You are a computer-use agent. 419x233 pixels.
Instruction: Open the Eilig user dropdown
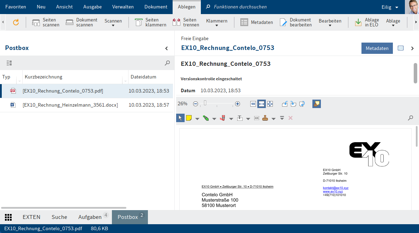click(x=390, y=7)
